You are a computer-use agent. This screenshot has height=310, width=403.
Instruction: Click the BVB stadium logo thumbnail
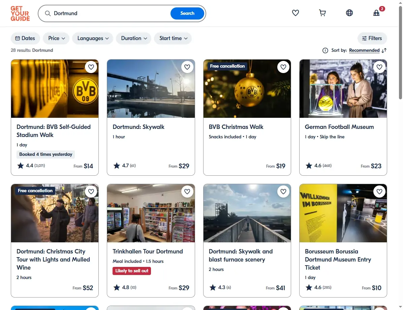click(x=55, y=89)
